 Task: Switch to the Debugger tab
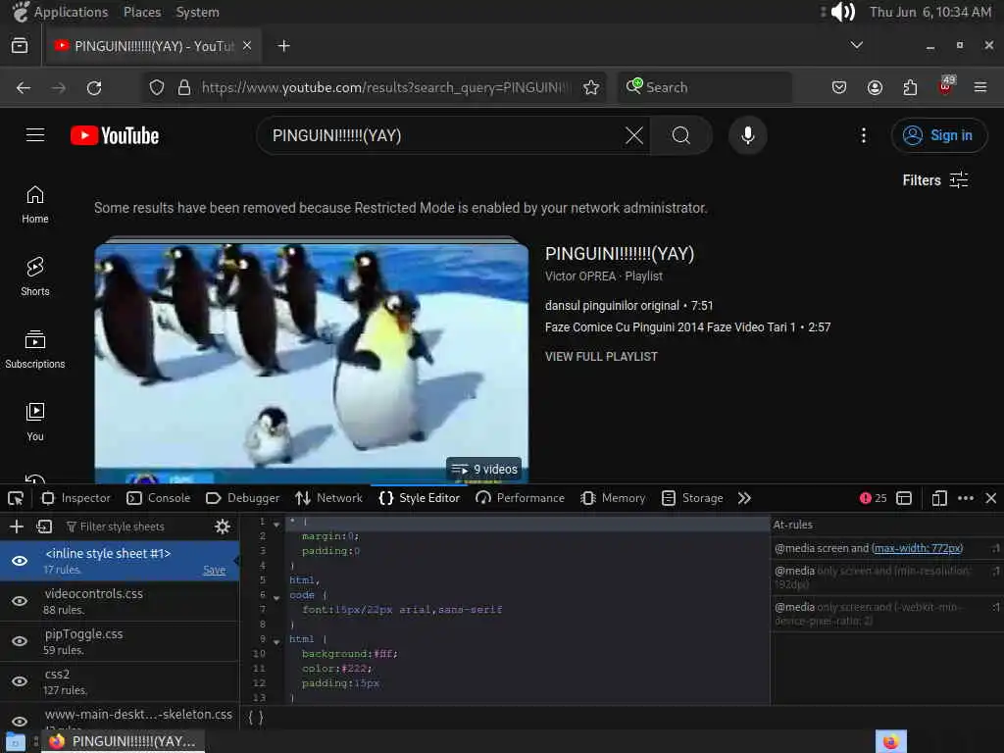pos(243,498)
